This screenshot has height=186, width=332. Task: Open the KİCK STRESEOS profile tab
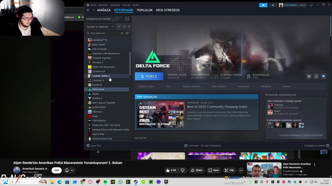tap(168, 10)
